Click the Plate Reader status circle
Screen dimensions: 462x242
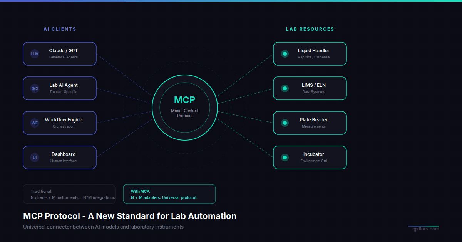[285, 123]
